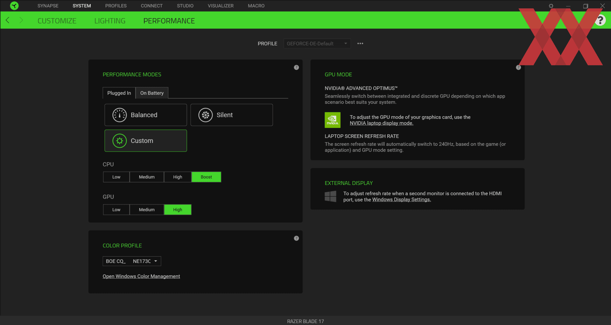Click the RAZER BLADE 17 device label
The image size is (611, 325).
(305, 321)
